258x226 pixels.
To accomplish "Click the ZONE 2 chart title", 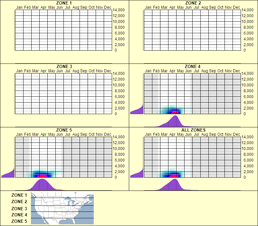I will click(x=193, y=3).
